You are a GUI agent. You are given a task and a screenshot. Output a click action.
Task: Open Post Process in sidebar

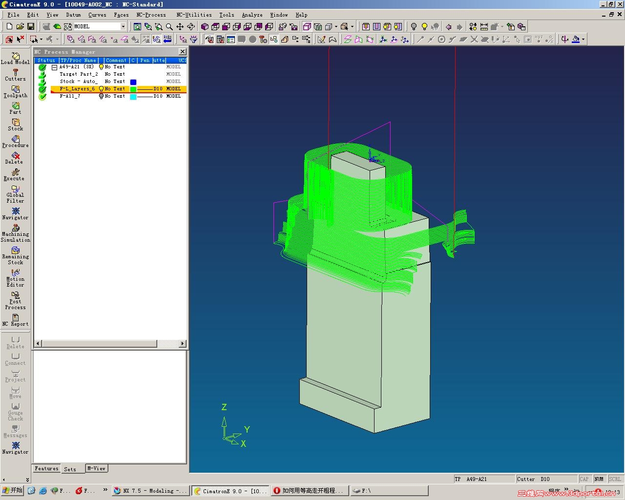15,301
